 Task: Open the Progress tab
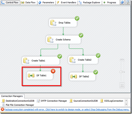(x=110, y=3)
